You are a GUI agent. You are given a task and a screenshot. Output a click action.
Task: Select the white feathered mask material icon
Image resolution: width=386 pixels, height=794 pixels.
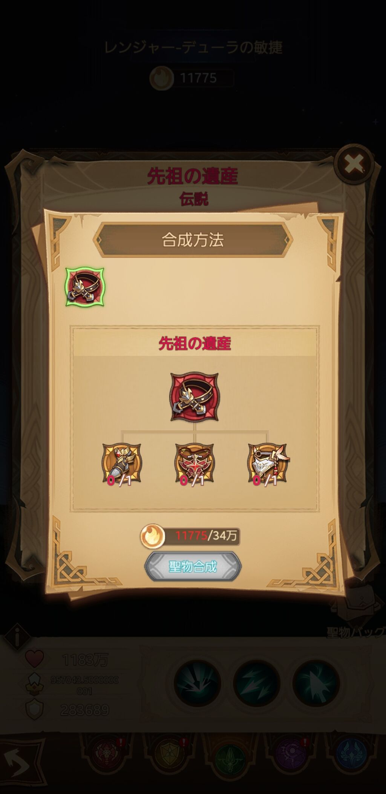[267, 463]
